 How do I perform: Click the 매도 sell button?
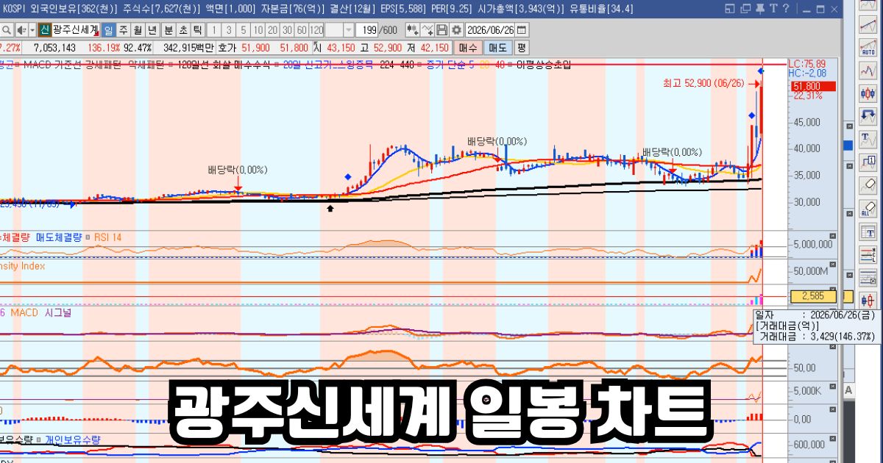pos(497,47)
